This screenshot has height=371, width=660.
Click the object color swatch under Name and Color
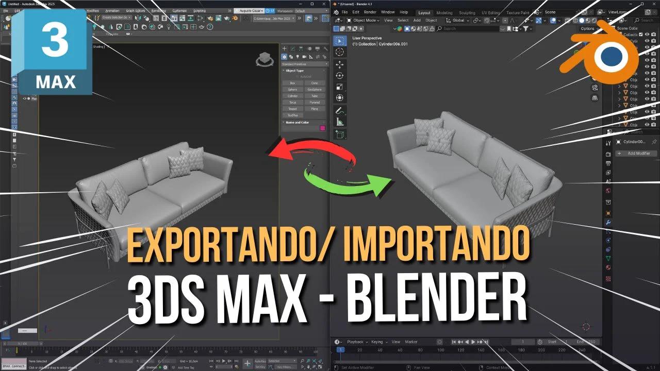click(323, 127)
